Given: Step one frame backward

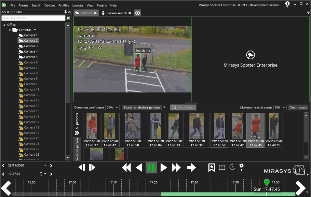Looking at the screenshot, I should [82, 167].
